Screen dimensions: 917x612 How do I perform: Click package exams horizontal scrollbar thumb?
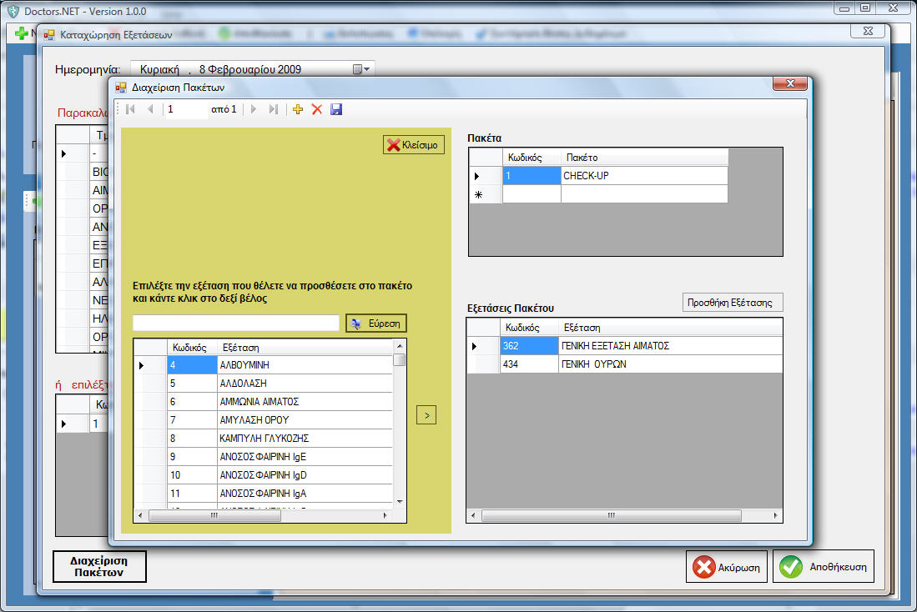pyautogui.click(x=611, y=515)
